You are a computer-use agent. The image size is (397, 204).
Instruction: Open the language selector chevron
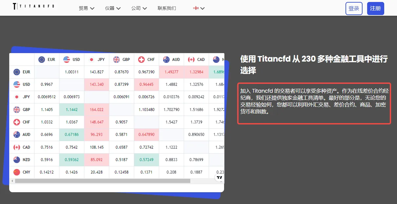pyautogui.click(x=202, y=9)
